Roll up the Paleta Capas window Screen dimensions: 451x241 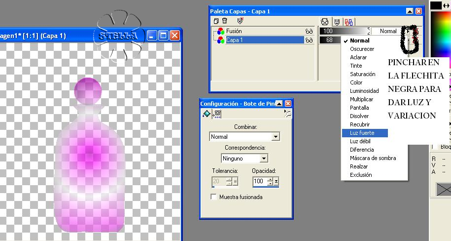tap(410, 11)
